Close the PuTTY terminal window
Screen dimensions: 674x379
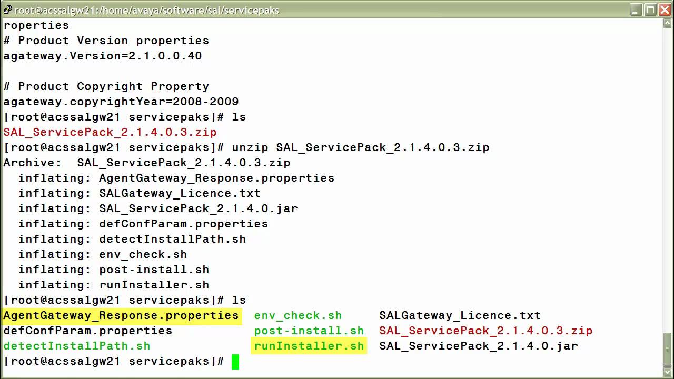click(665, 9)
